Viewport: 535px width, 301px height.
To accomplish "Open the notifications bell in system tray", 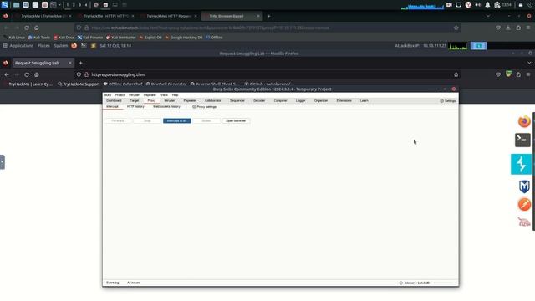I will (x=487, y=5).
